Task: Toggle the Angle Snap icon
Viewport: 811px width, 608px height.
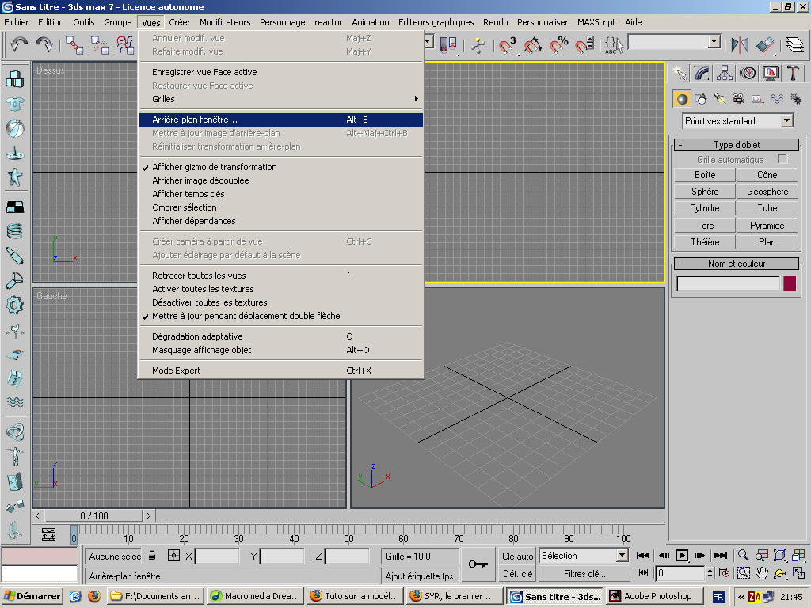Action: tap(533, 45)
